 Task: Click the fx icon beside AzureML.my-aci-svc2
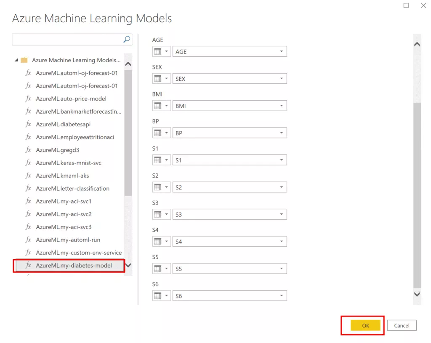[x=28, y=214]
